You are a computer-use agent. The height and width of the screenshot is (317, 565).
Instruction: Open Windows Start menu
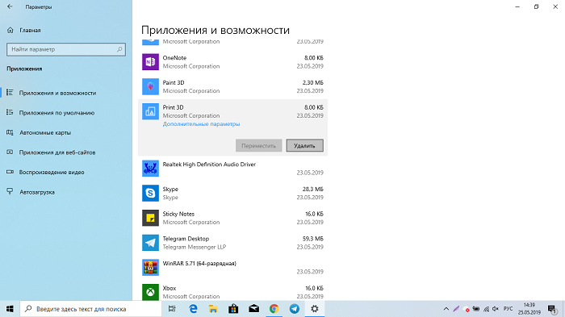[10, 309]
